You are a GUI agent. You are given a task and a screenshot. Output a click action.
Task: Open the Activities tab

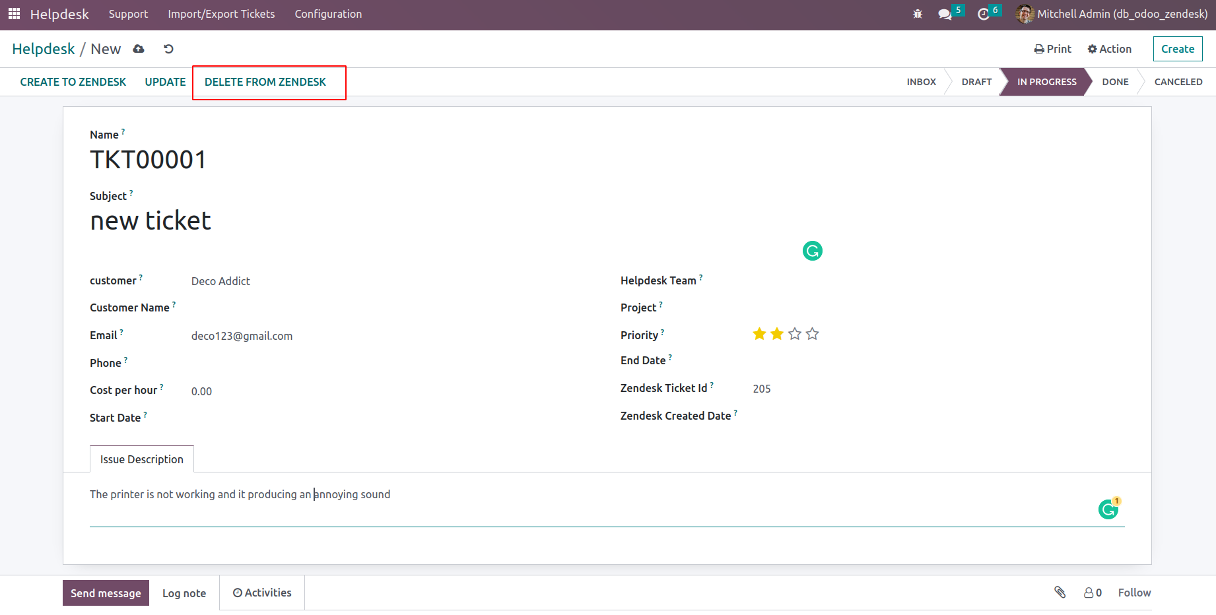[262, 593]
